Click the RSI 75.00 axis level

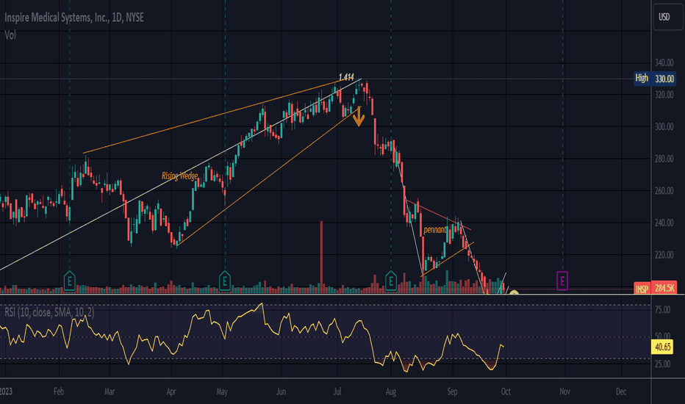(x=662, y=310)
